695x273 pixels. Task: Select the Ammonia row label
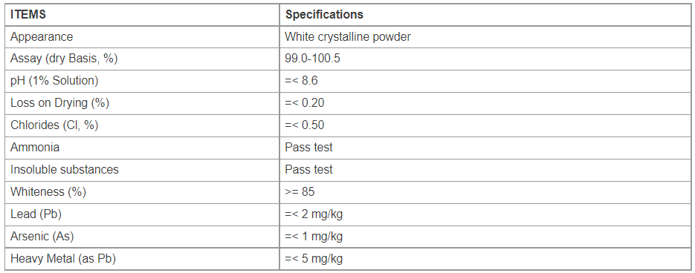[x=142, y=148]
